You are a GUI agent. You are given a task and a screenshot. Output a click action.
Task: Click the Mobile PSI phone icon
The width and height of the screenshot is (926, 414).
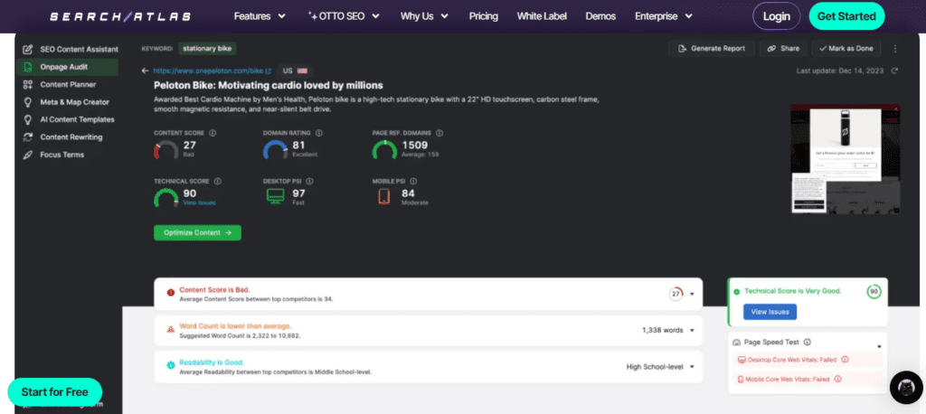pos(383,197)
